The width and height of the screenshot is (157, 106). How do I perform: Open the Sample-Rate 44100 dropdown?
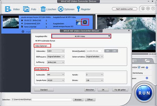point(55,80)
